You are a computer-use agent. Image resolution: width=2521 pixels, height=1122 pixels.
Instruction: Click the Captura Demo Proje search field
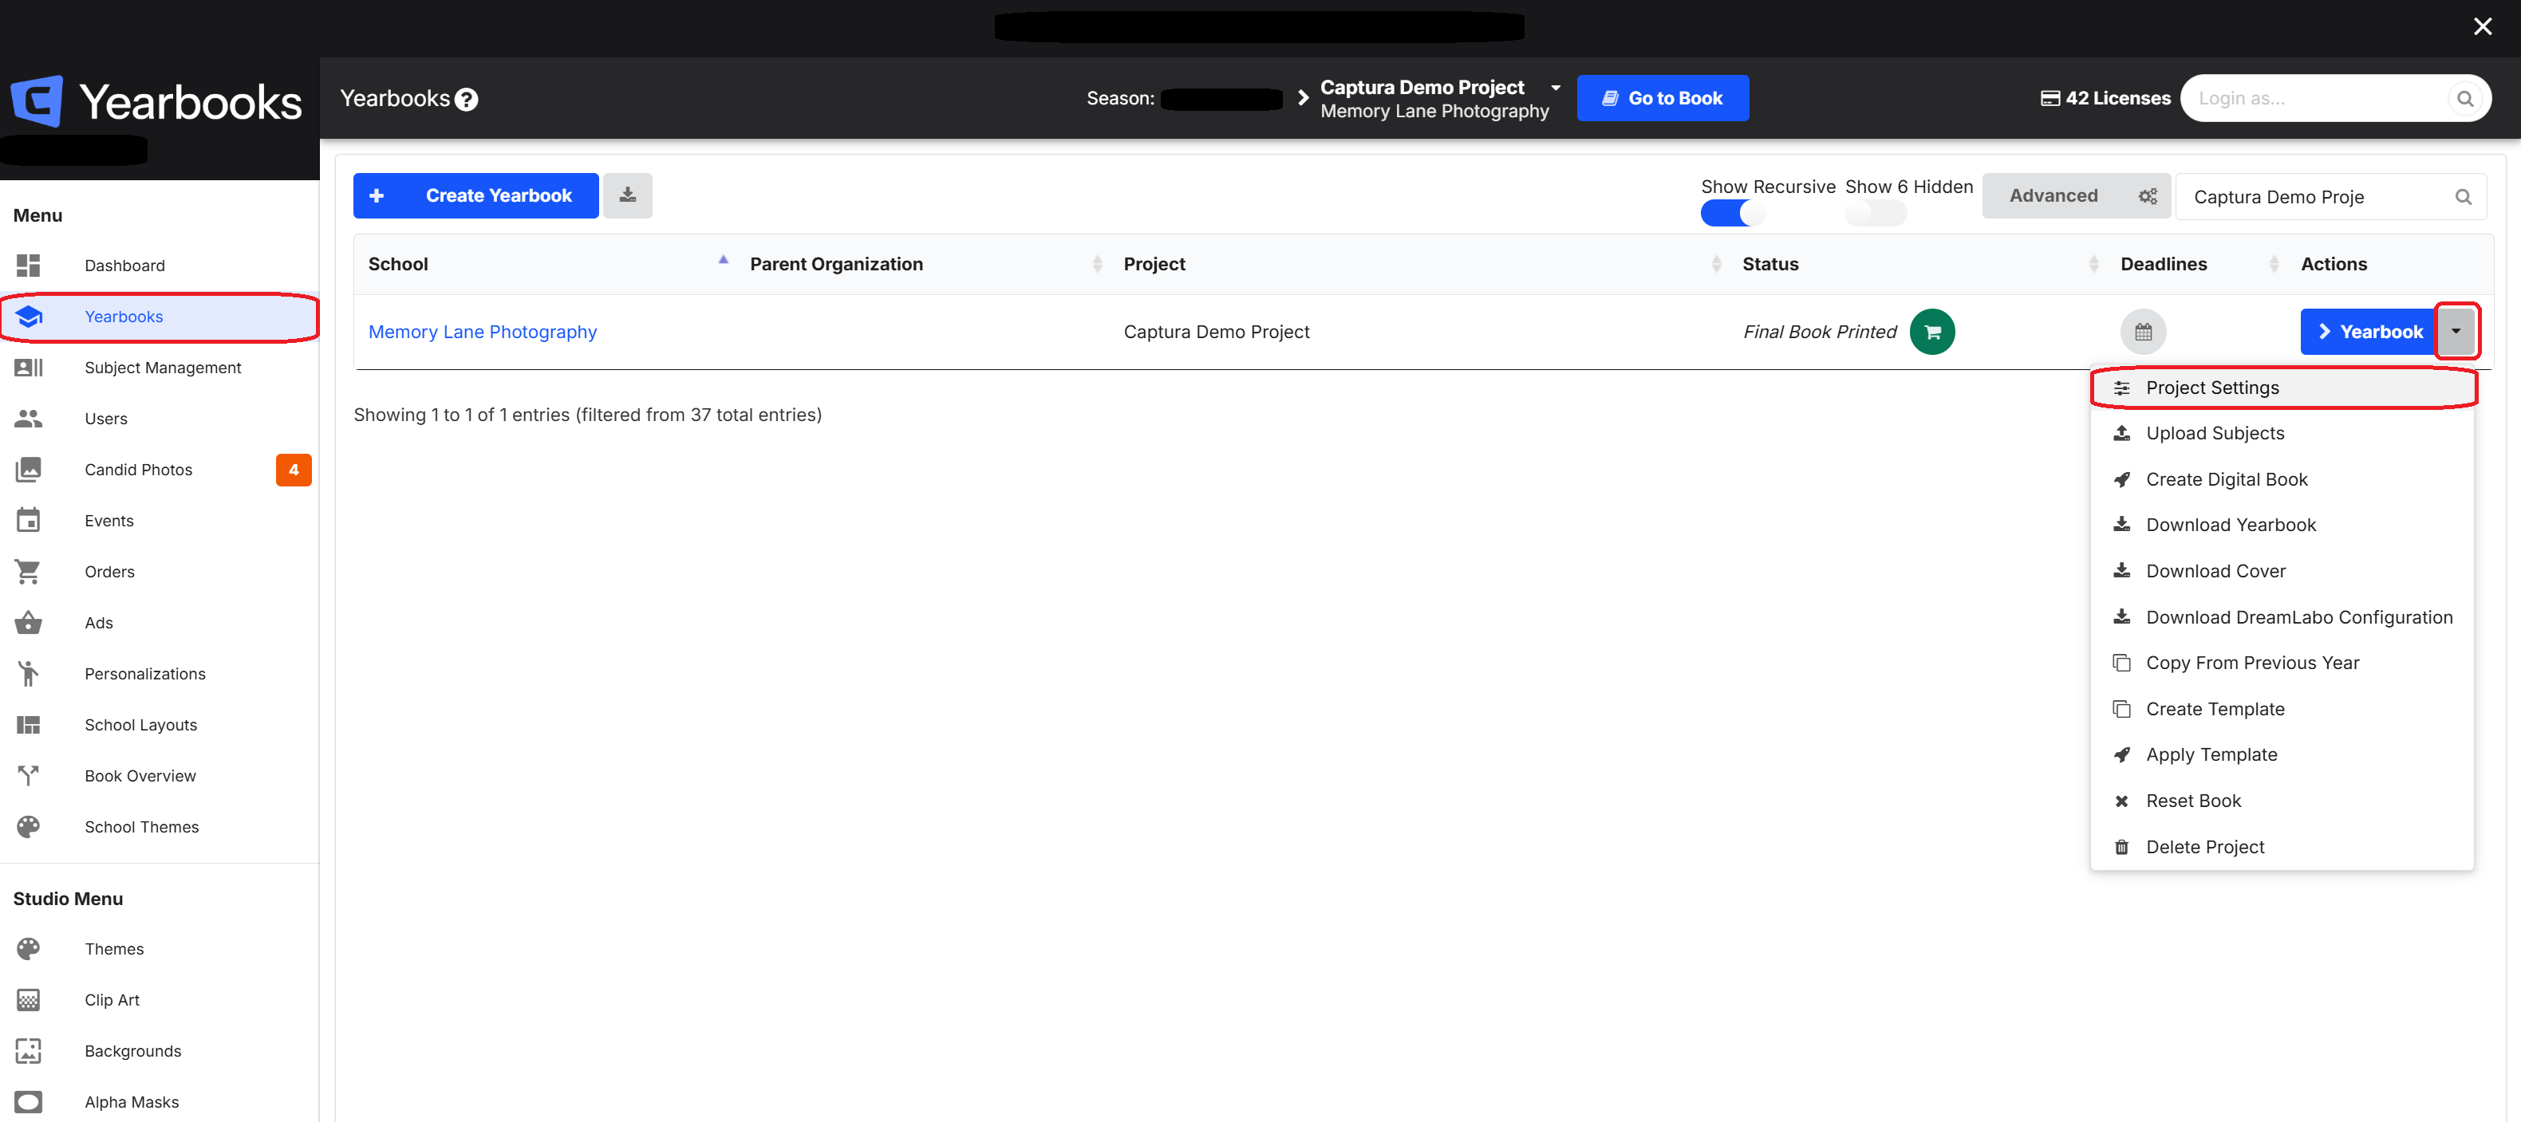tap(2331, 197)
